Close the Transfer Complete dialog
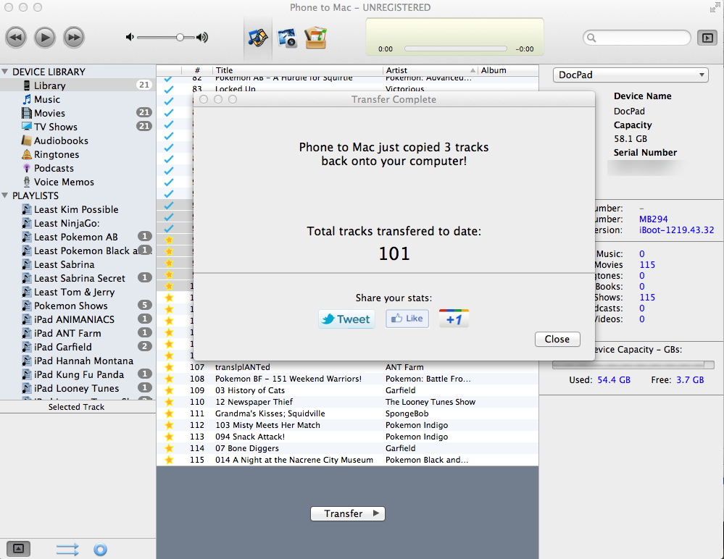 click(x=557, y=339)
